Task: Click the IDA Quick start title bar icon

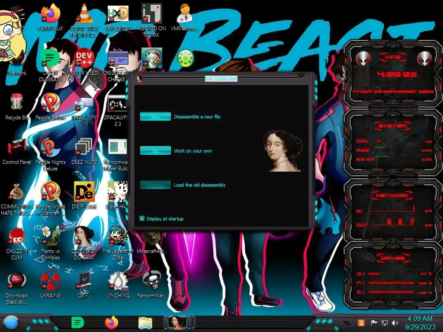Action: coord(139,79)
